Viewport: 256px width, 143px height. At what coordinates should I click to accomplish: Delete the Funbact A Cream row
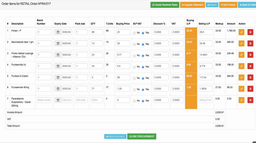click(x=250, y=77)
